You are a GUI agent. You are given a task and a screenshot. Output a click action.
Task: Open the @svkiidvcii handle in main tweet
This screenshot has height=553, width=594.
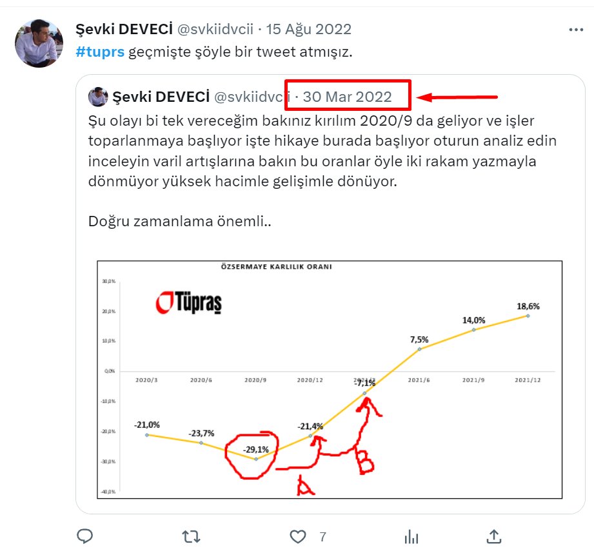(x=215, y=29)
